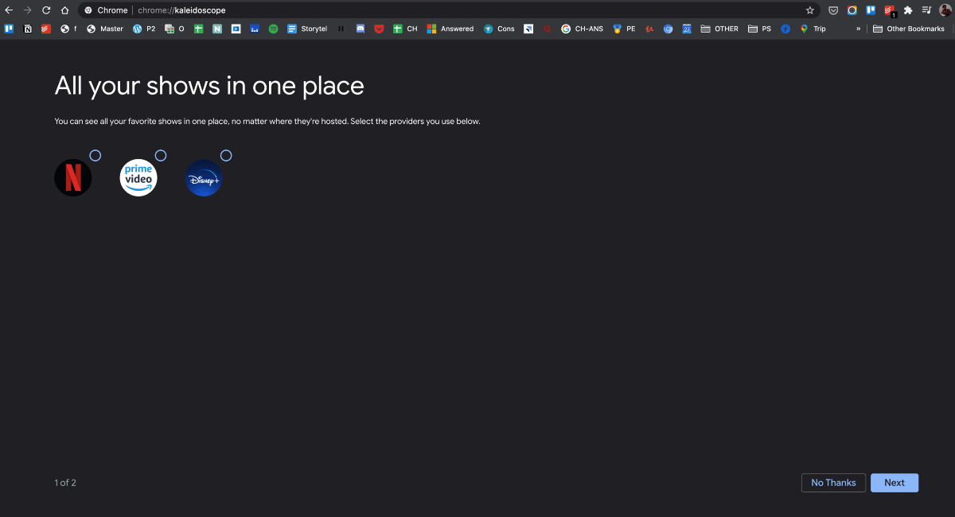
Task: Expand the Other Bookmarks folder
Action: 908,29
